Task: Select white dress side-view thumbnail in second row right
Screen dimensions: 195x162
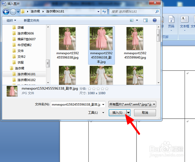Action: click(135, 75)
